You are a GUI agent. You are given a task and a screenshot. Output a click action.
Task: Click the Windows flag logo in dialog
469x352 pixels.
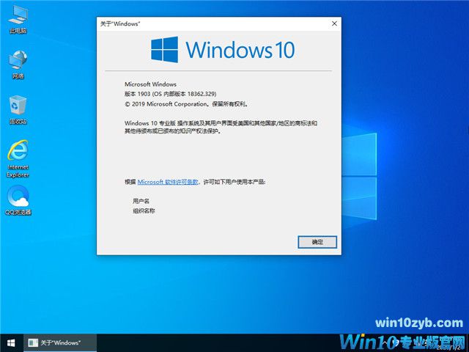[164, 50]
